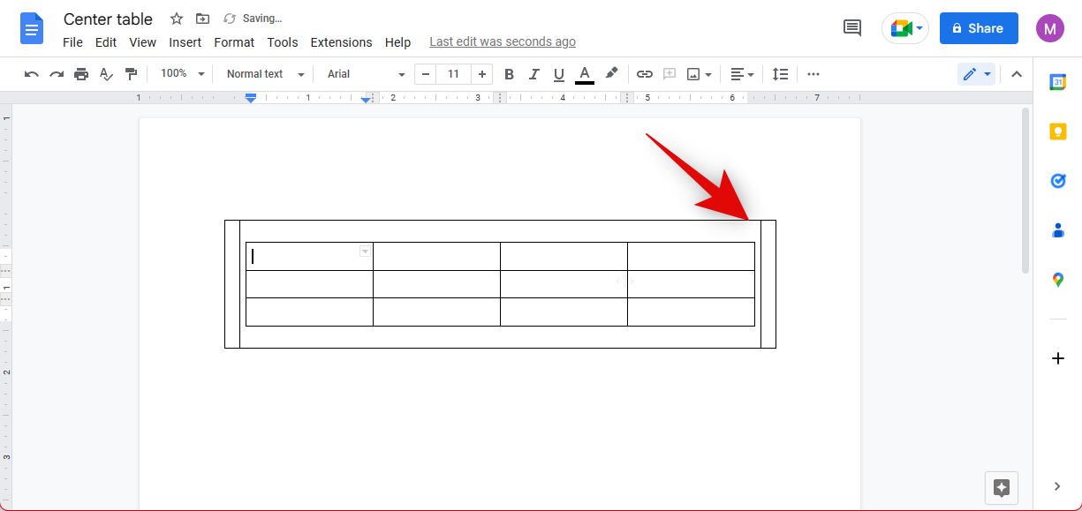
Task: Click the Print icon
Action: pyautogui.click(x=81, y=74)
